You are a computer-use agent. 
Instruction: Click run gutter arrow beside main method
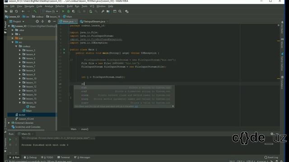pos(64,53)
